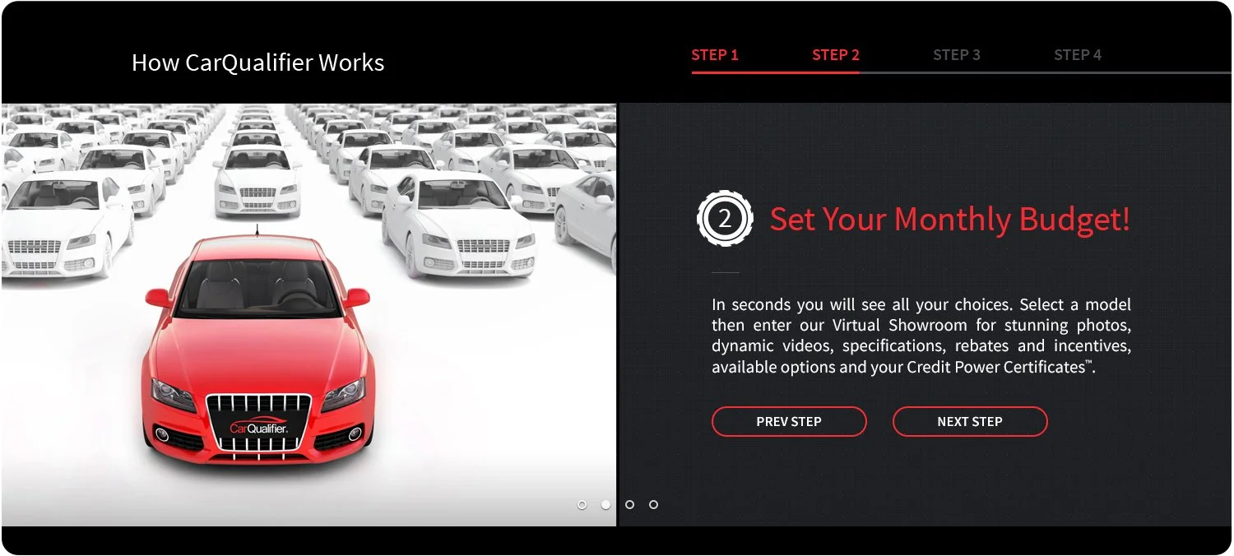The image size is (1234, 556).
Task: Click the white car directly behind the red car
Action: tap(257, 179)
